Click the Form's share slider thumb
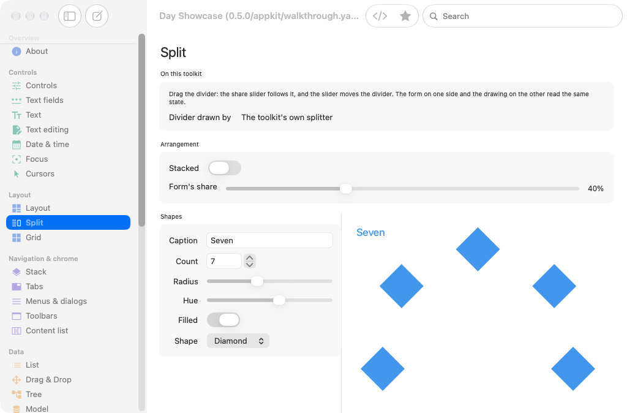627x413 pixels. pyautogui.click(x=346, y=189)
